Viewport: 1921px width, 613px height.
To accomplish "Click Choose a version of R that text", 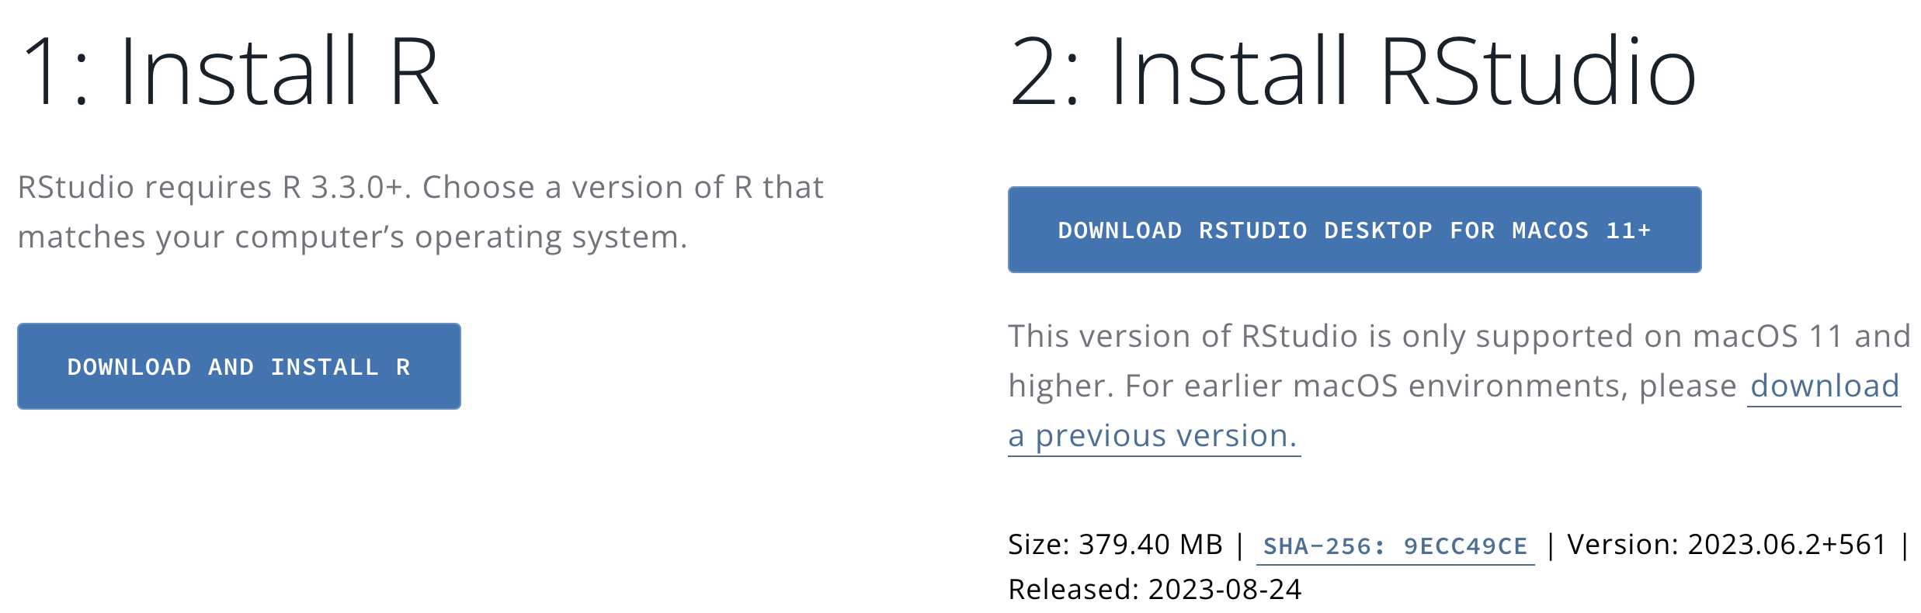I will (623, 187).
